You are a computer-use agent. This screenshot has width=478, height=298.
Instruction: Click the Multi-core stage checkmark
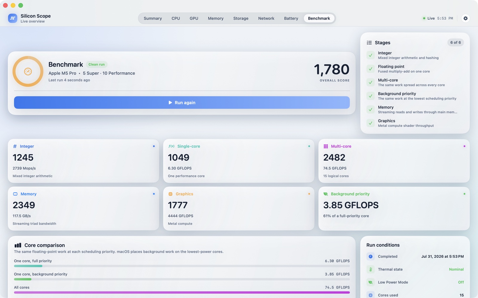[370, 82]
